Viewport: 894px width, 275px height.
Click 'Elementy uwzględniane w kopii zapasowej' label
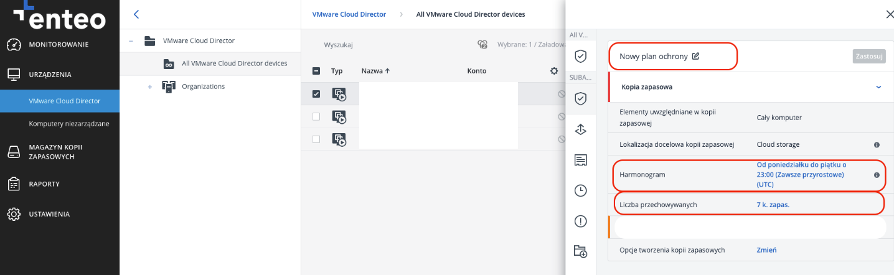pyautogui.click(x=669, y=117)
